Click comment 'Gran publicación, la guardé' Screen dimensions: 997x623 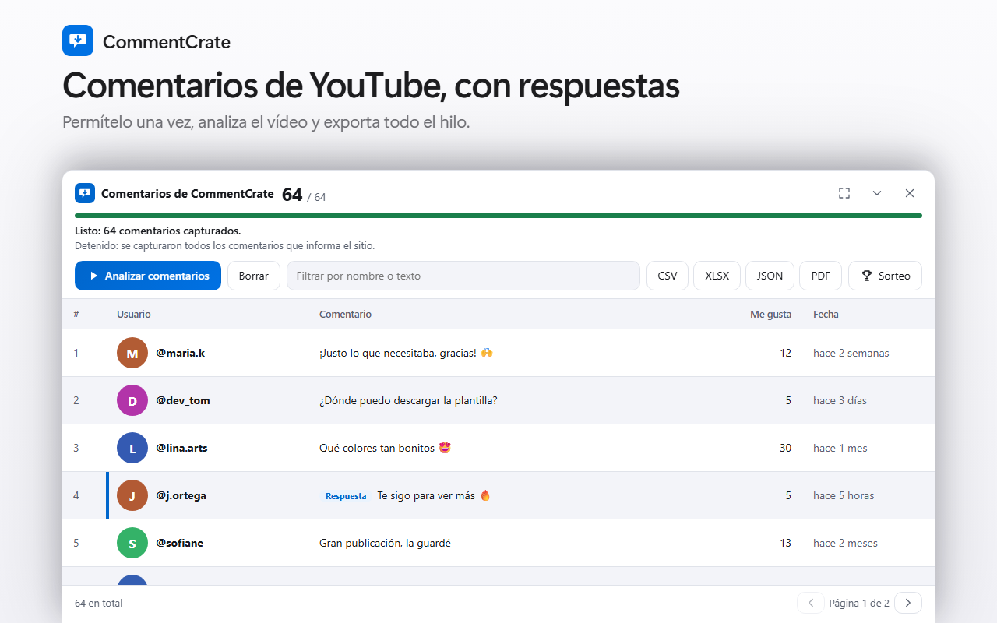coord(385,543)
